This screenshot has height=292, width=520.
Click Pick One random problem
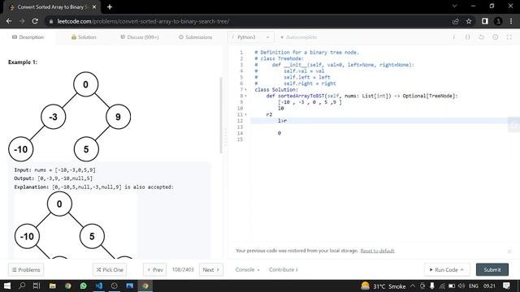pyautogui.click(x=110, y=270)
